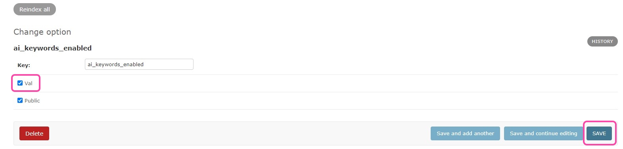The width and height of the screenshot is (623, 149).
Task: Click empty space in the Val row
Action: [x=317, y=83]
